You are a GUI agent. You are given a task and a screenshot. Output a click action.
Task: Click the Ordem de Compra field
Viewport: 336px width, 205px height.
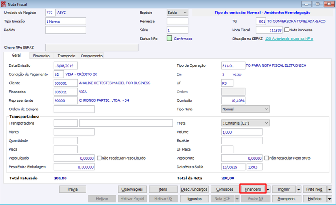(x=74, y=109)
